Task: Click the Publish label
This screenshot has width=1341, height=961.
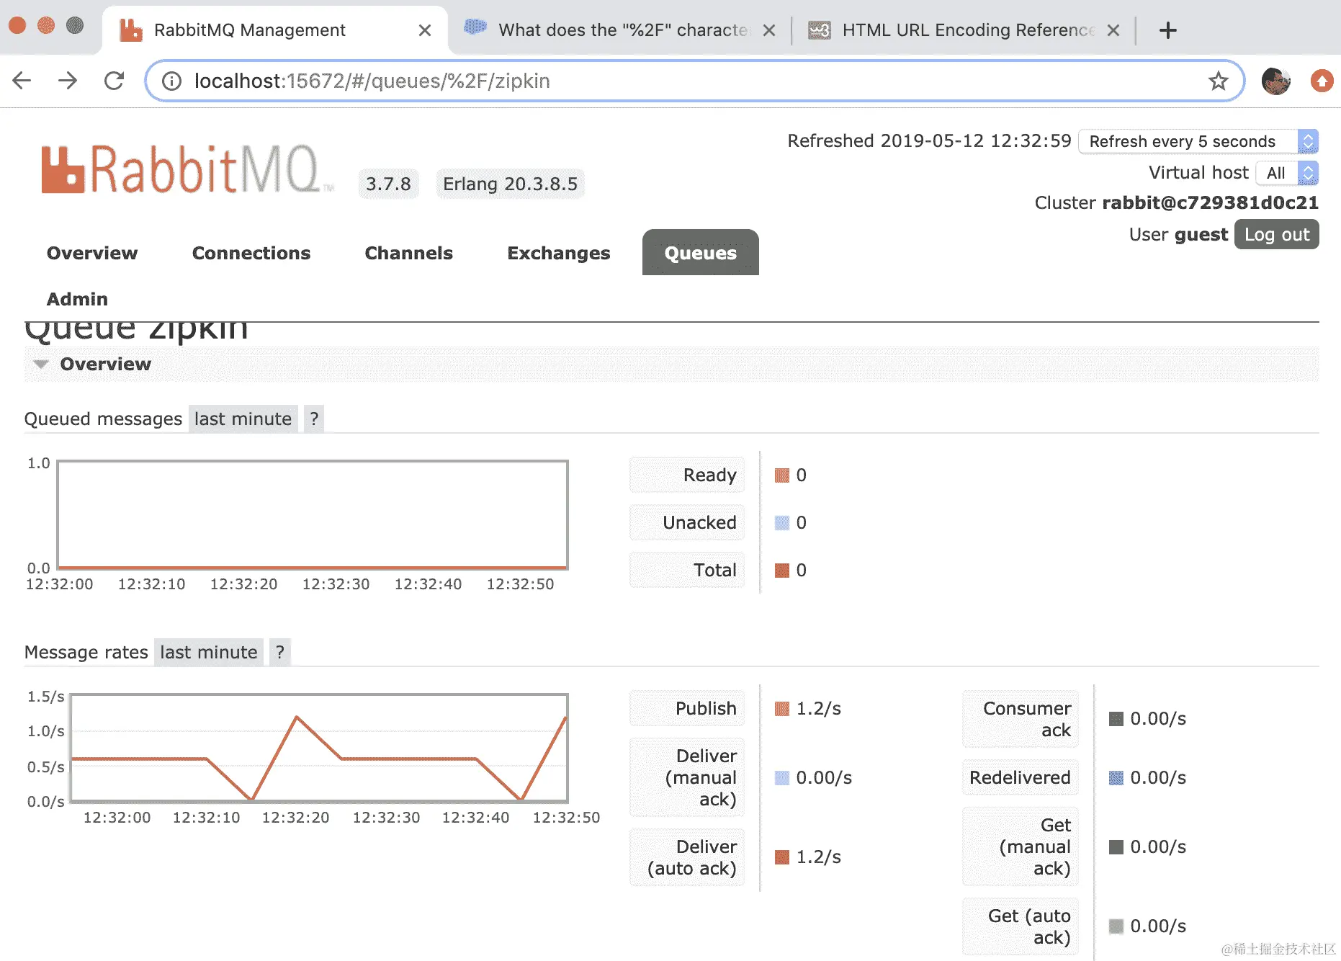Action: [687, 709]
